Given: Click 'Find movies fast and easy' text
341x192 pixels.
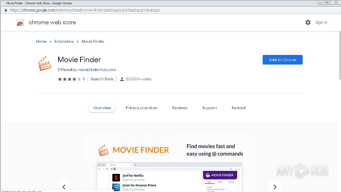Looking at the screenshot, I should pyautogui.click(x=215, y=150).
